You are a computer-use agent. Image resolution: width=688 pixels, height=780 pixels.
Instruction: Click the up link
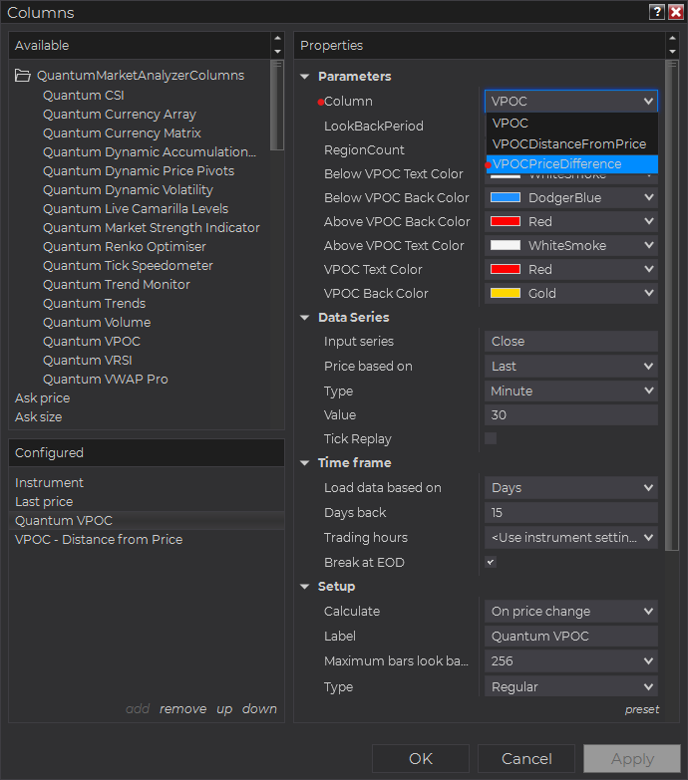(224, 709)
